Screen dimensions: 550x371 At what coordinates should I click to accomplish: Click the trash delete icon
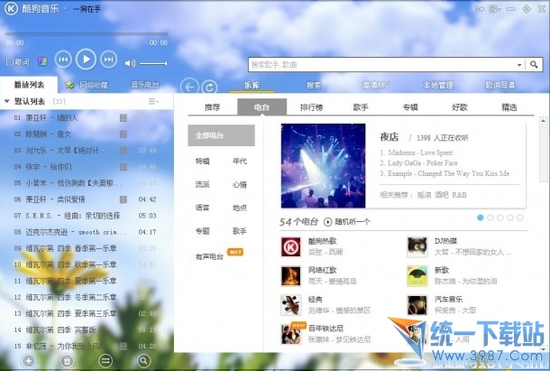(67, 360)
